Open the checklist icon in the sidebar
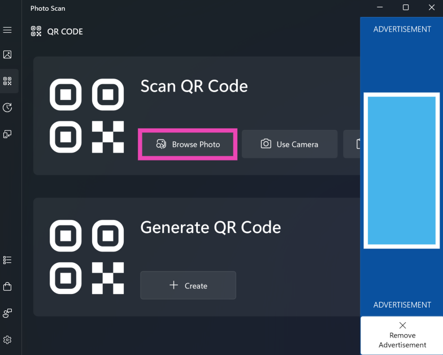This screenshot has height=355, width=443. click(x=7, y=260)
